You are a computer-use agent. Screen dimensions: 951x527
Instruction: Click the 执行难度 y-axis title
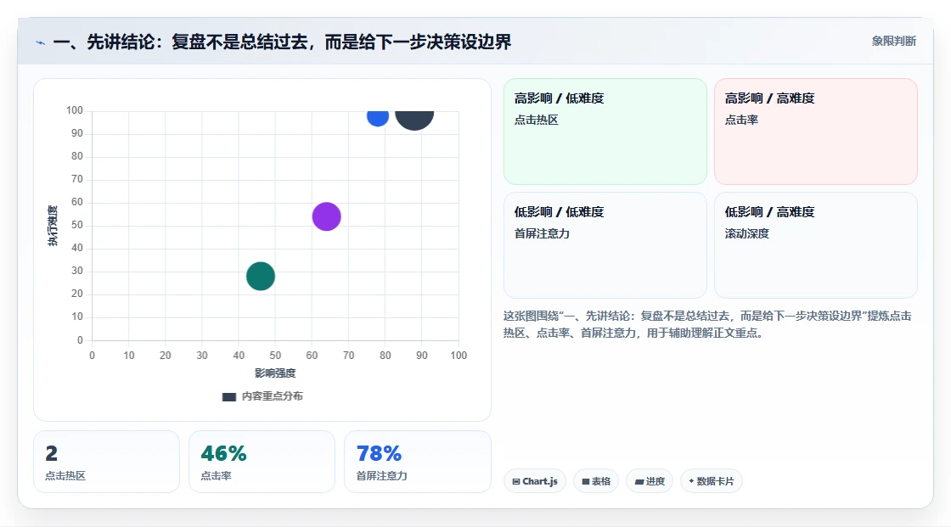point(53,226)
